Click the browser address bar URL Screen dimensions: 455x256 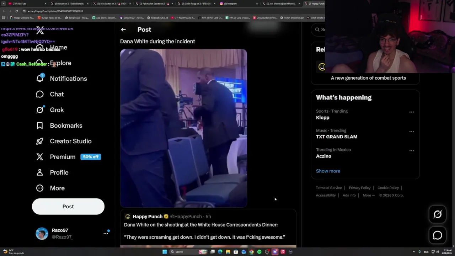[x=55, y=11]
